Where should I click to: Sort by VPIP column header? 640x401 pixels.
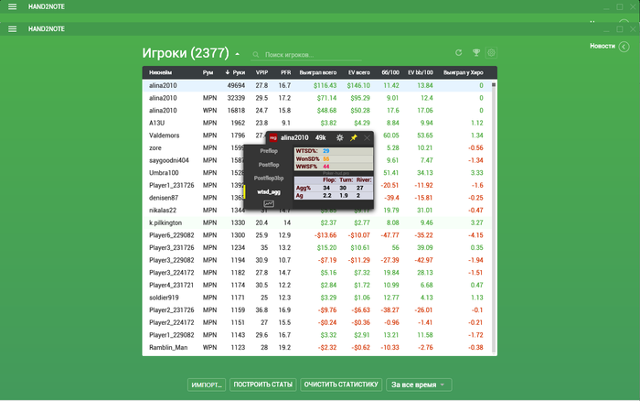[x=261, y=72]
